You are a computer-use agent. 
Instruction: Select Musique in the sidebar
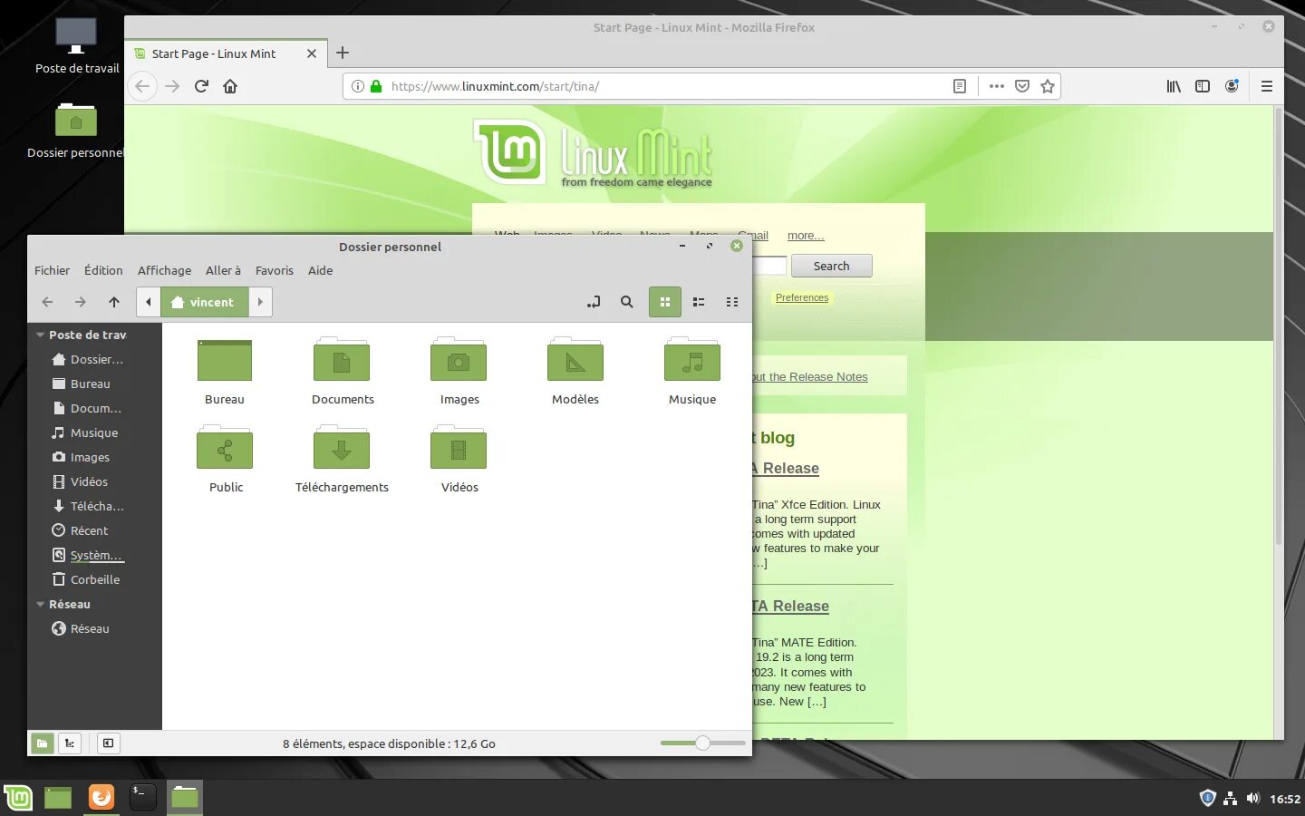94,432
